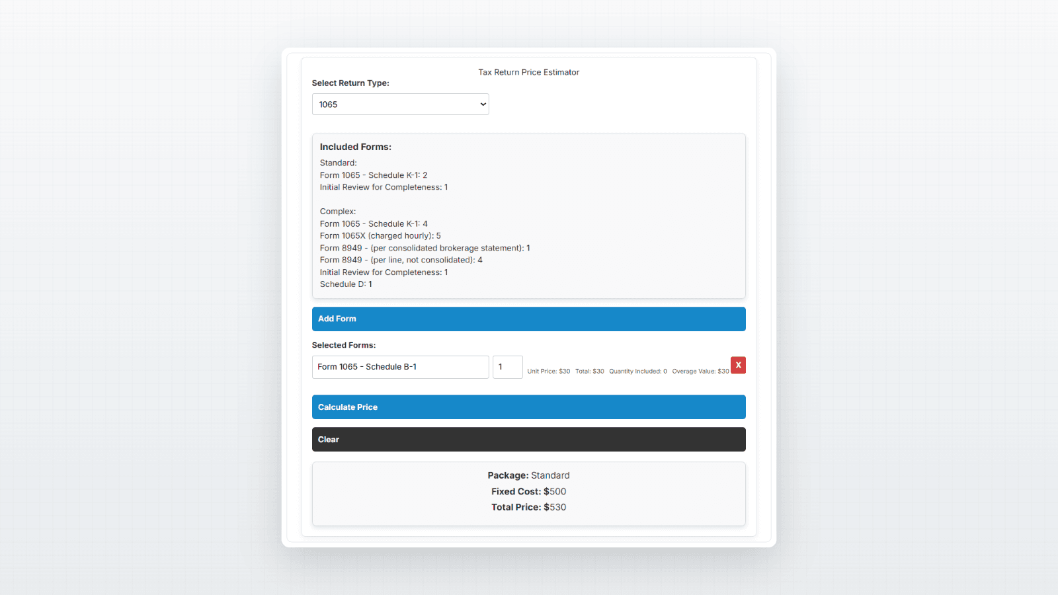Click the Tax Return Price Estimator title
Screen dimensions: 1058x595
(528, 72)
